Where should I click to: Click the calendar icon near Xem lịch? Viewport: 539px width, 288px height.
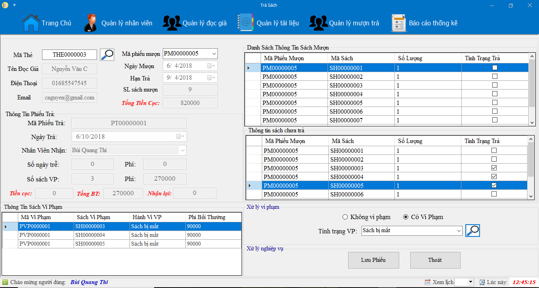point(427,282)
